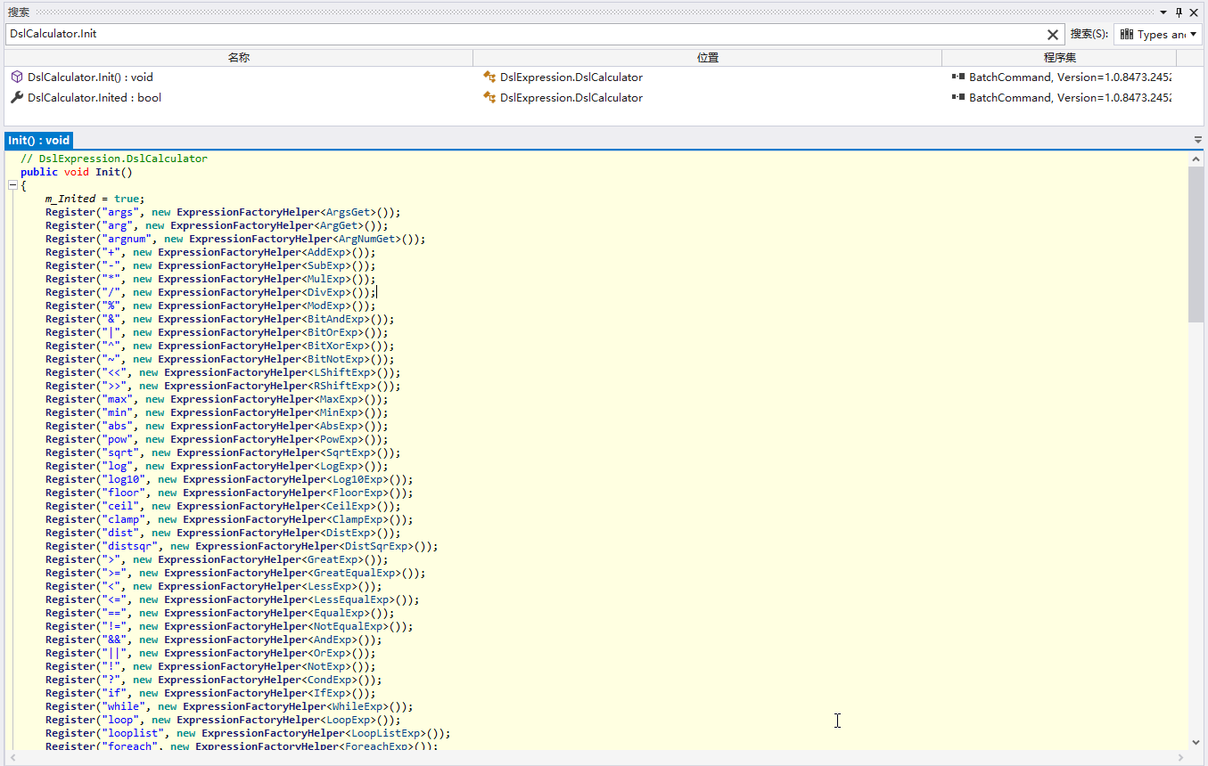Click the AddExp type name
The width and height of the screenshot is (1208, 766).
tap(328, 252)
